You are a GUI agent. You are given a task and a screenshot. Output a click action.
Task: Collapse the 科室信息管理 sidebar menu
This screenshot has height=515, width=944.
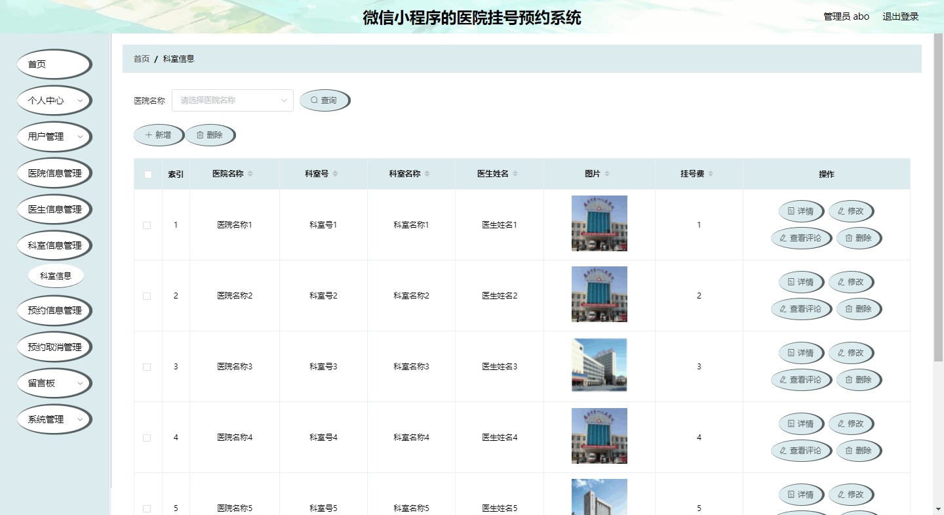(x=54, y=245)
